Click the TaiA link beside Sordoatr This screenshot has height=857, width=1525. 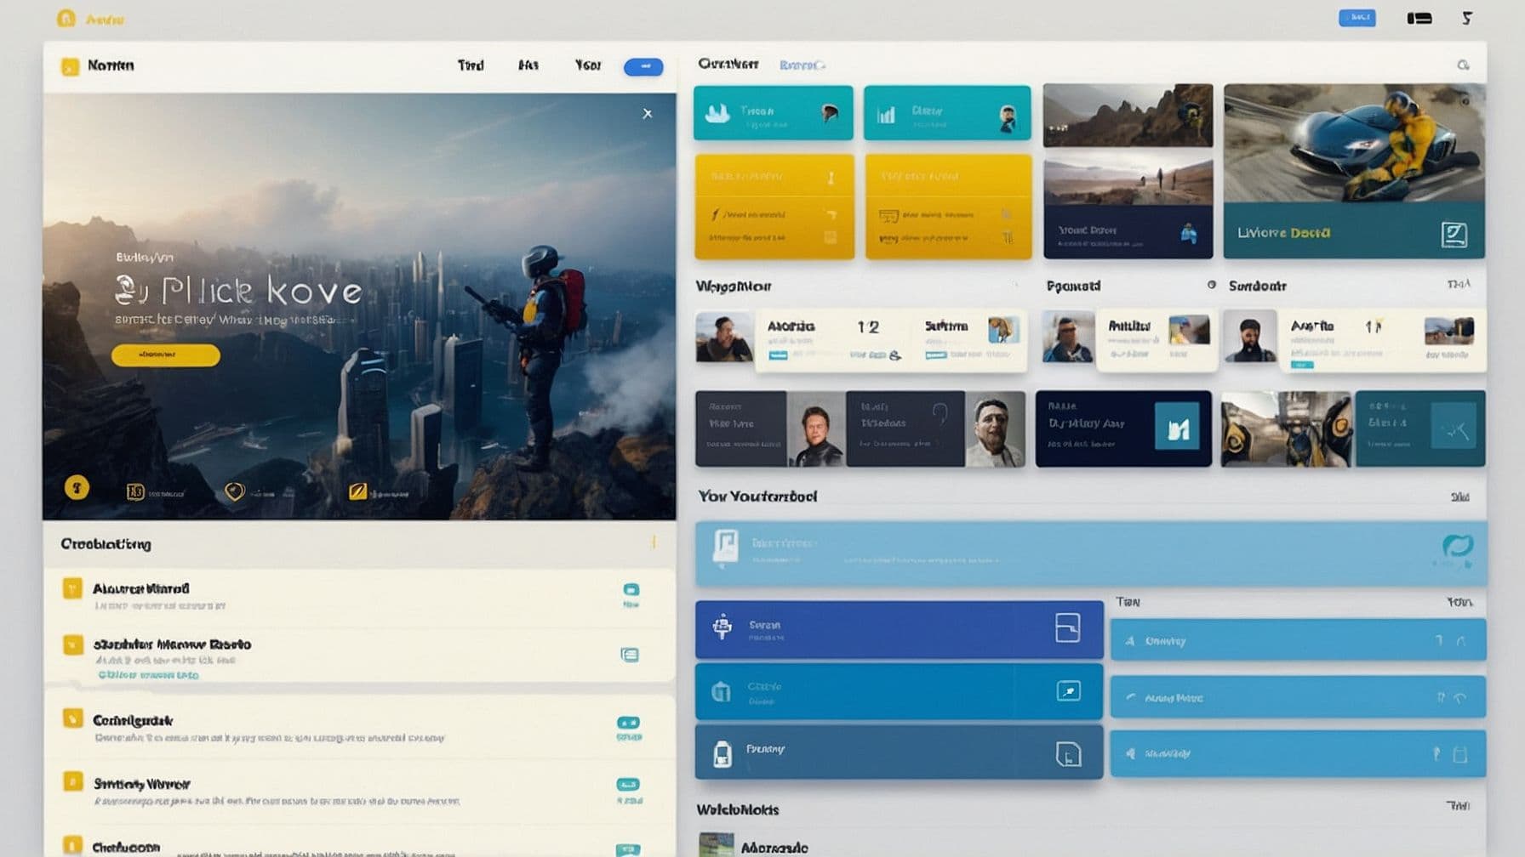(1459, 284)
